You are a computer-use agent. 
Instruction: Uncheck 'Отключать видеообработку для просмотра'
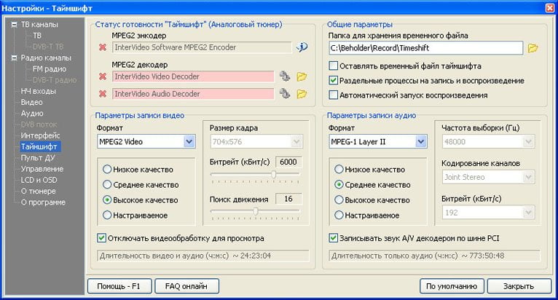point(102,237)
